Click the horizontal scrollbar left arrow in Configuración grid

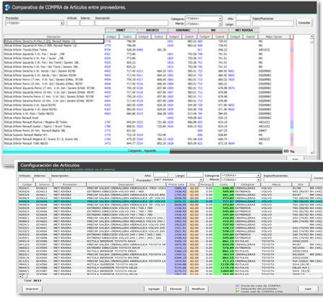coord(20,276)
